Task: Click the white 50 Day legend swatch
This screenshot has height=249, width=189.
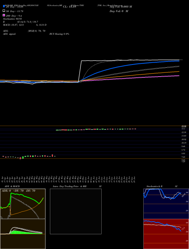Action: point(4,11)
